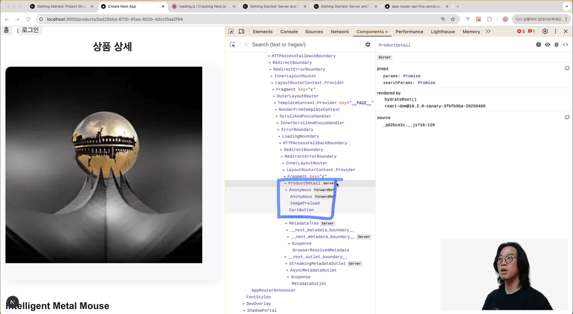Click the _a02bce2c source location
The height and width of the screenshot is (314, 573).
point(408,125)
